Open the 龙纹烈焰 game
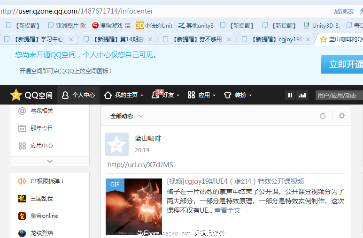Image resolution: width=363 pixels, height=238 pixels. point(42,233)
